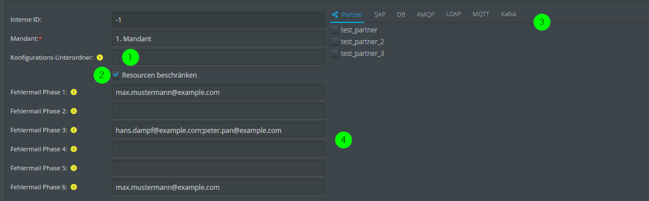Show info tooltip for Fehlermail Phase 5
649x201 pixels.
click(x=74, y=168)
